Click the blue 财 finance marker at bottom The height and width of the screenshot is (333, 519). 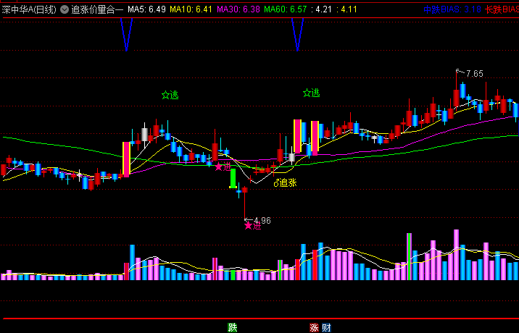pos(326,328)
